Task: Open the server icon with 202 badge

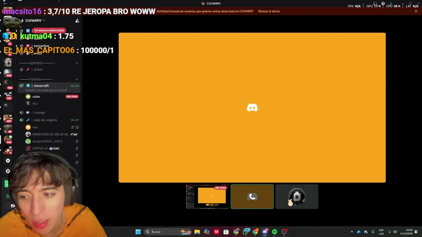Action: click(8, 72)
